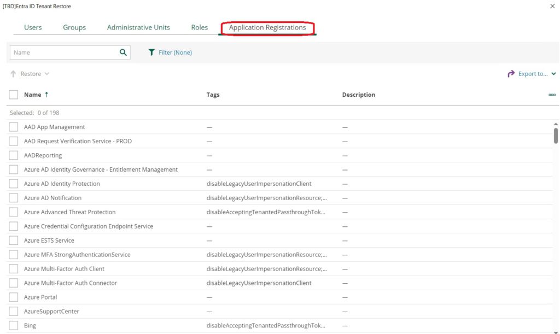Click the Export to... button
This screenshot has width=560, height=334.
(533, 74)
